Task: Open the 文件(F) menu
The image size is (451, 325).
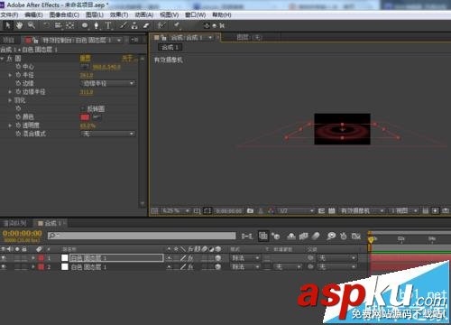Action: point(10,14)
